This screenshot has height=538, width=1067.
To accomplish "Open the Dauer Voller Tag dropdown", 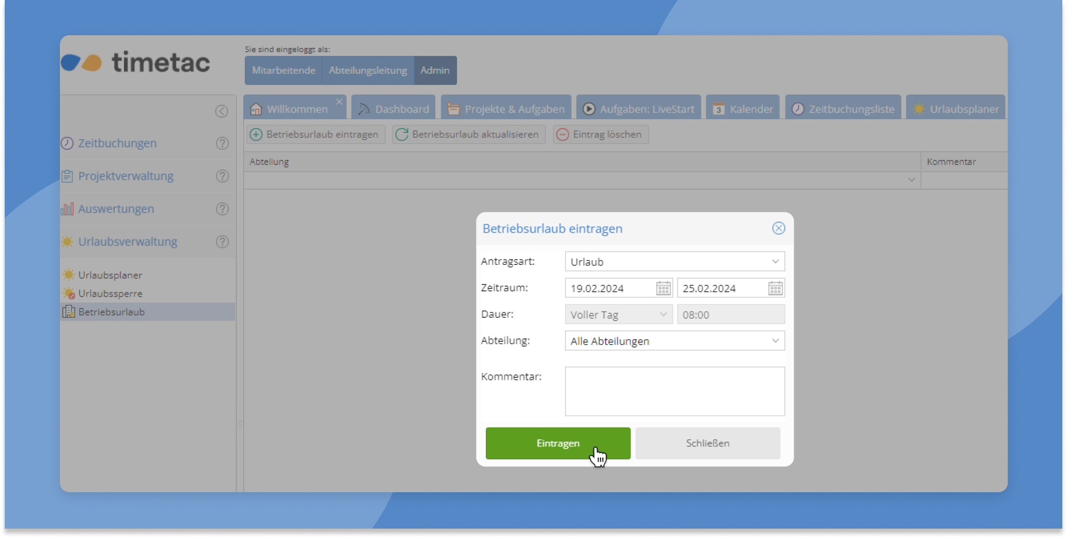I will (663, 315).
